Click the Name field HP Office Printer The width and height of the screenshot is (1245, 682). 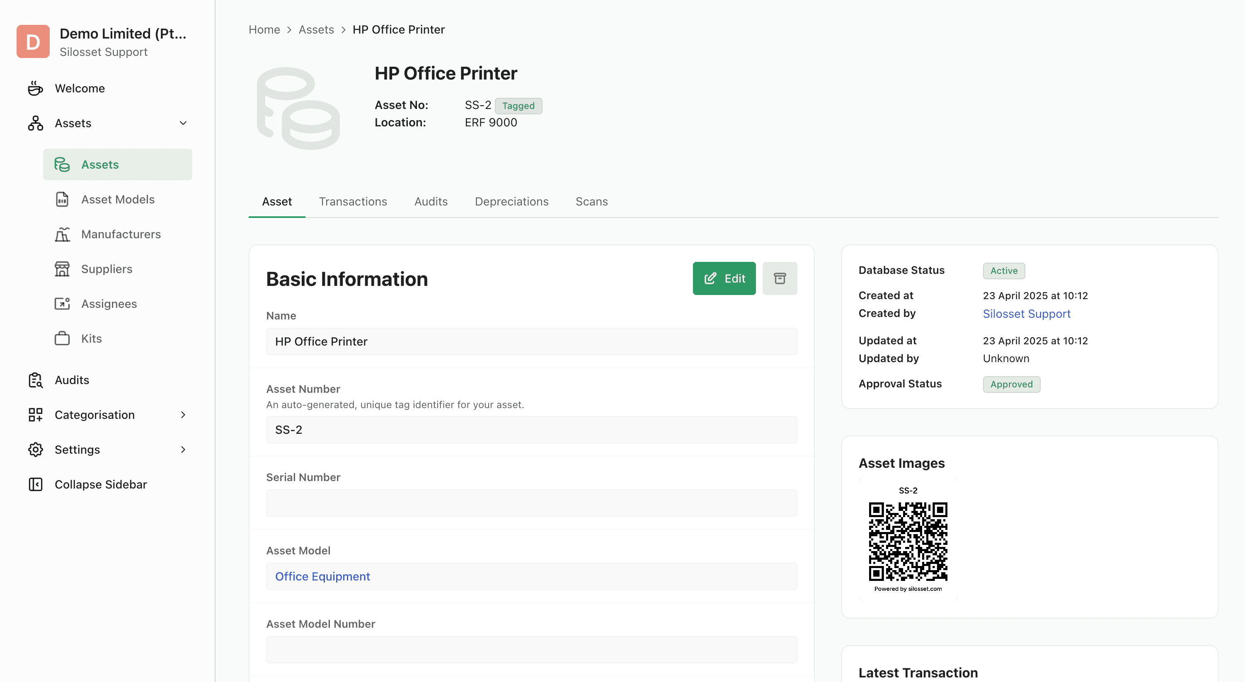[531, 341]
